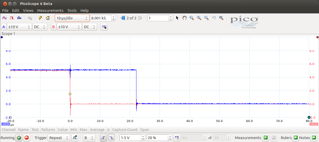Zoom to full view icon
The image size is (319, 142).
tap(221, 18)
